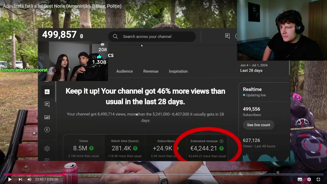Skip to next video with next icon
The height and width of the screenshot is (184, 327).
pos(20,179)
